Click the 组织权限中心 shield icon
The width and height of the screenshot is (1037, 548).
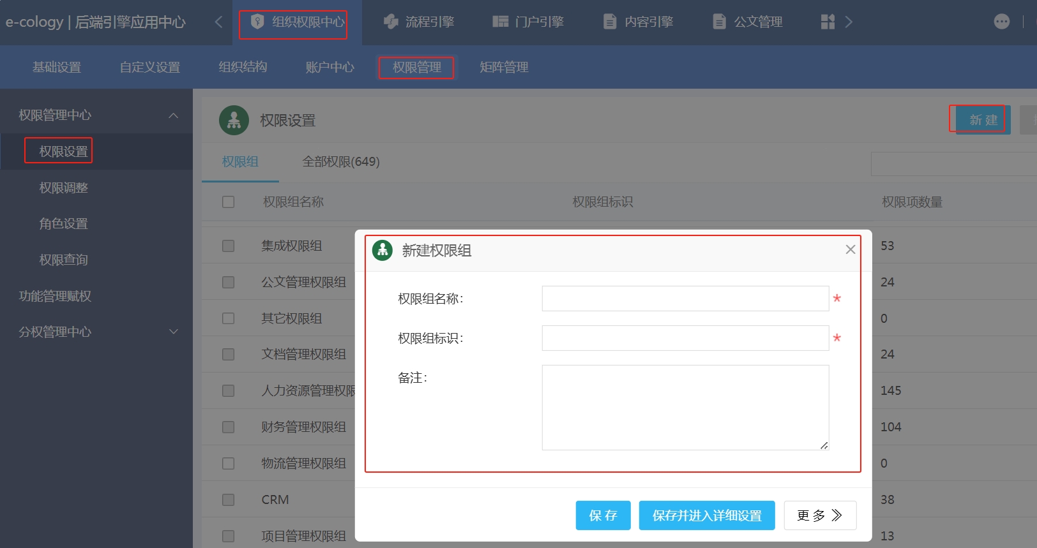(x=257, y=22)
